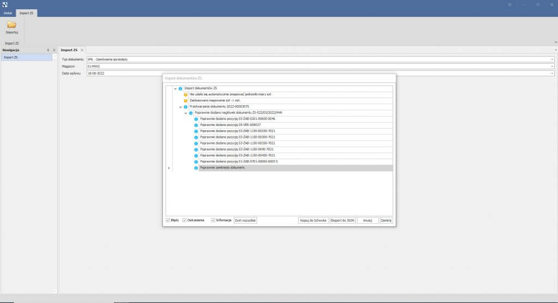Collapse the Import dokumentów ZS root node

pos(175,88)
